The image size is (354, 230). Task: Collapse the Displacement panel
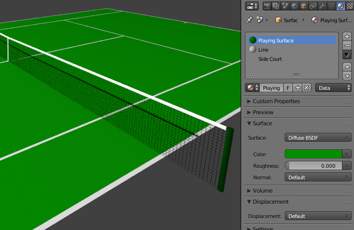[x=249, y=202]
